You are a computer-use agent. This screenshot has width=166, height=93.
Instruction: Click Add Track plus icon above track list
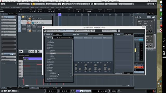click(x=50, y=14)
